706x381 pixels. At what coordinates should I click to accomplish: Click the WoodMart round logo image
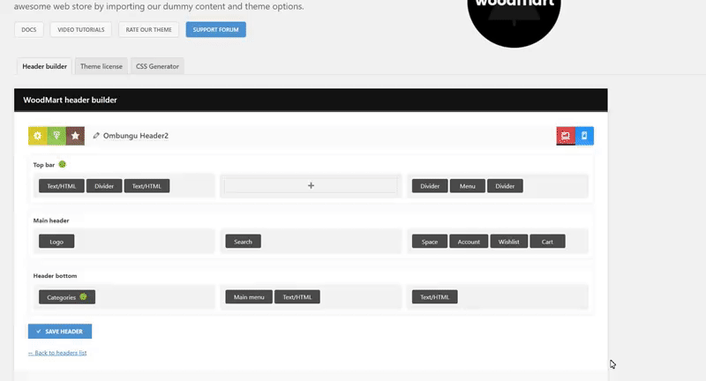point(514,24)
